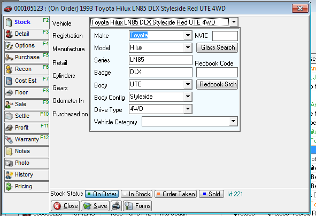This screenshot has width=316, height=216.
Task: Click the Close button
Action: (x=65, y=206)
